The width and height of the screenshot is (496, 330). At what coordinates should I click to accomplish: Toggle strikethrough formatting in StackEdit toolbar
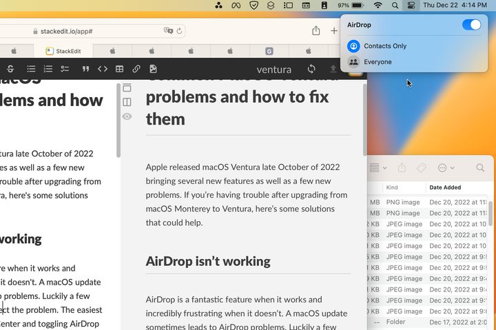tap(10, 69)
